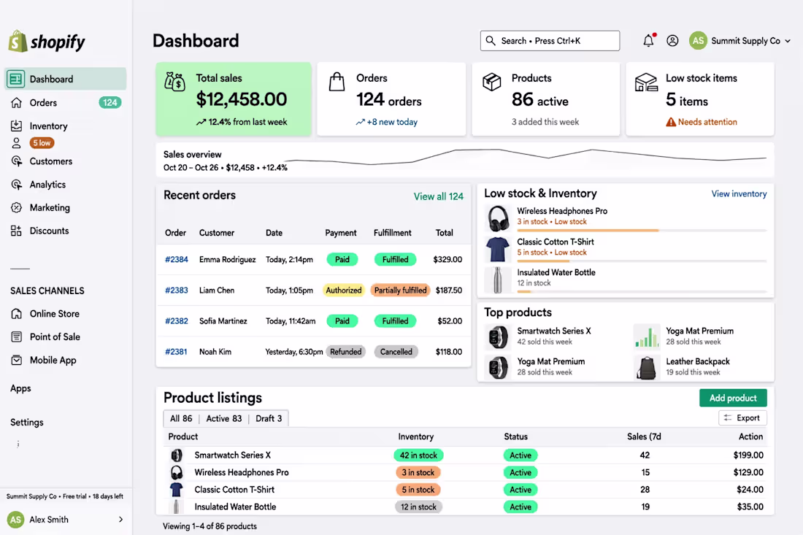Image resolution: width=803 pixels, height=535 pixels.
Task: Click the Online Store icon
Action: (16, 314)
